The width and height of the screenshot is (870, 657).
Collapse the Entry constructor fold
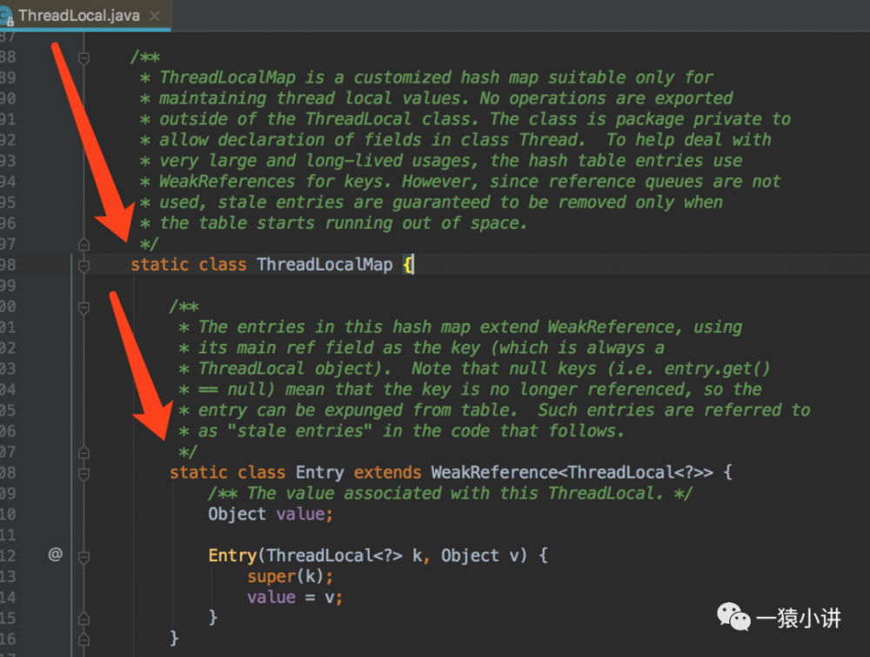pos(84,557)
